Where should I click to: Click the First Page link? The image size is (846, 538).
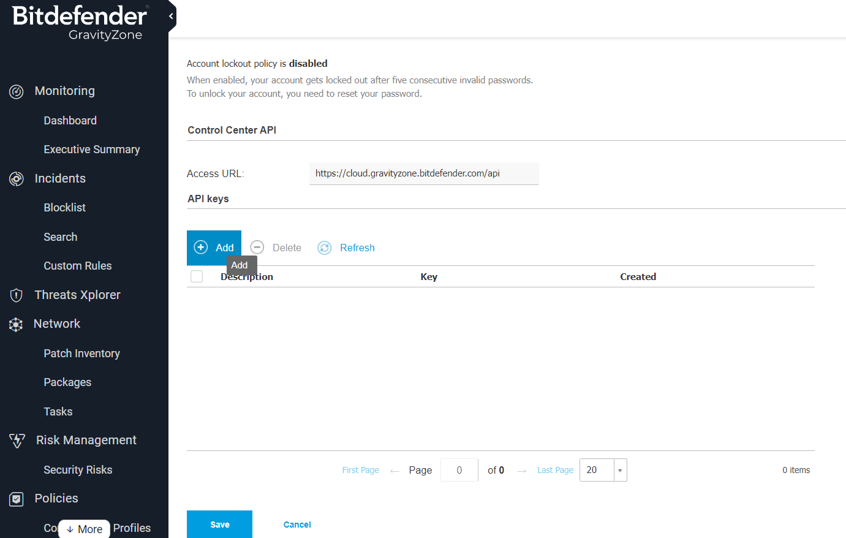pyautogui.click(x=361, y=470)
